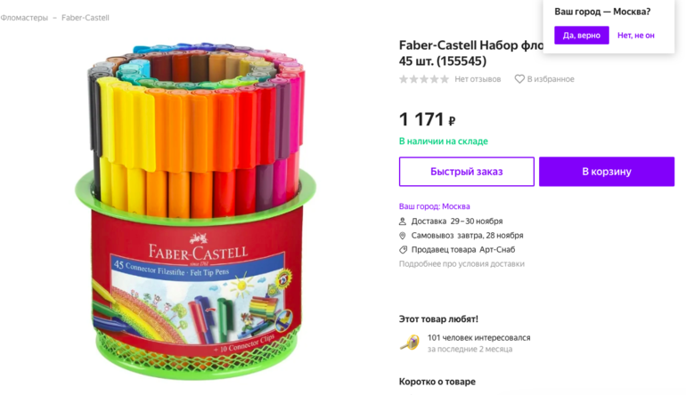The width and height of the screenshot is (686, 395).
Task: Click В избранное text link
Action: point(551,79)
